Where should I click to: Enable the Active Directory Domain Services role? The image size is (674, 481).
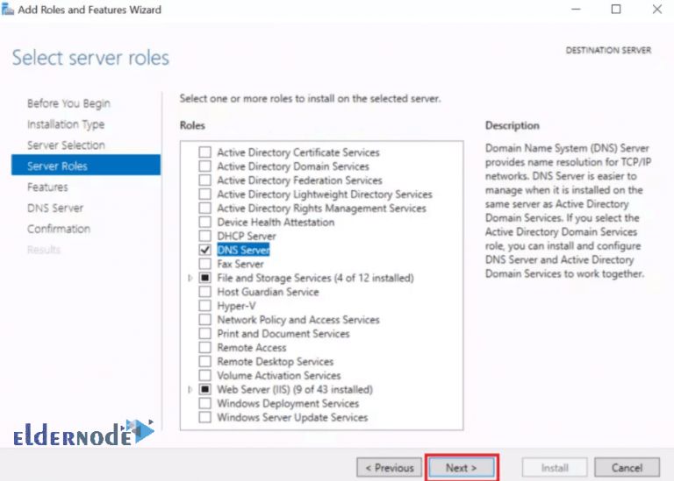204,166
